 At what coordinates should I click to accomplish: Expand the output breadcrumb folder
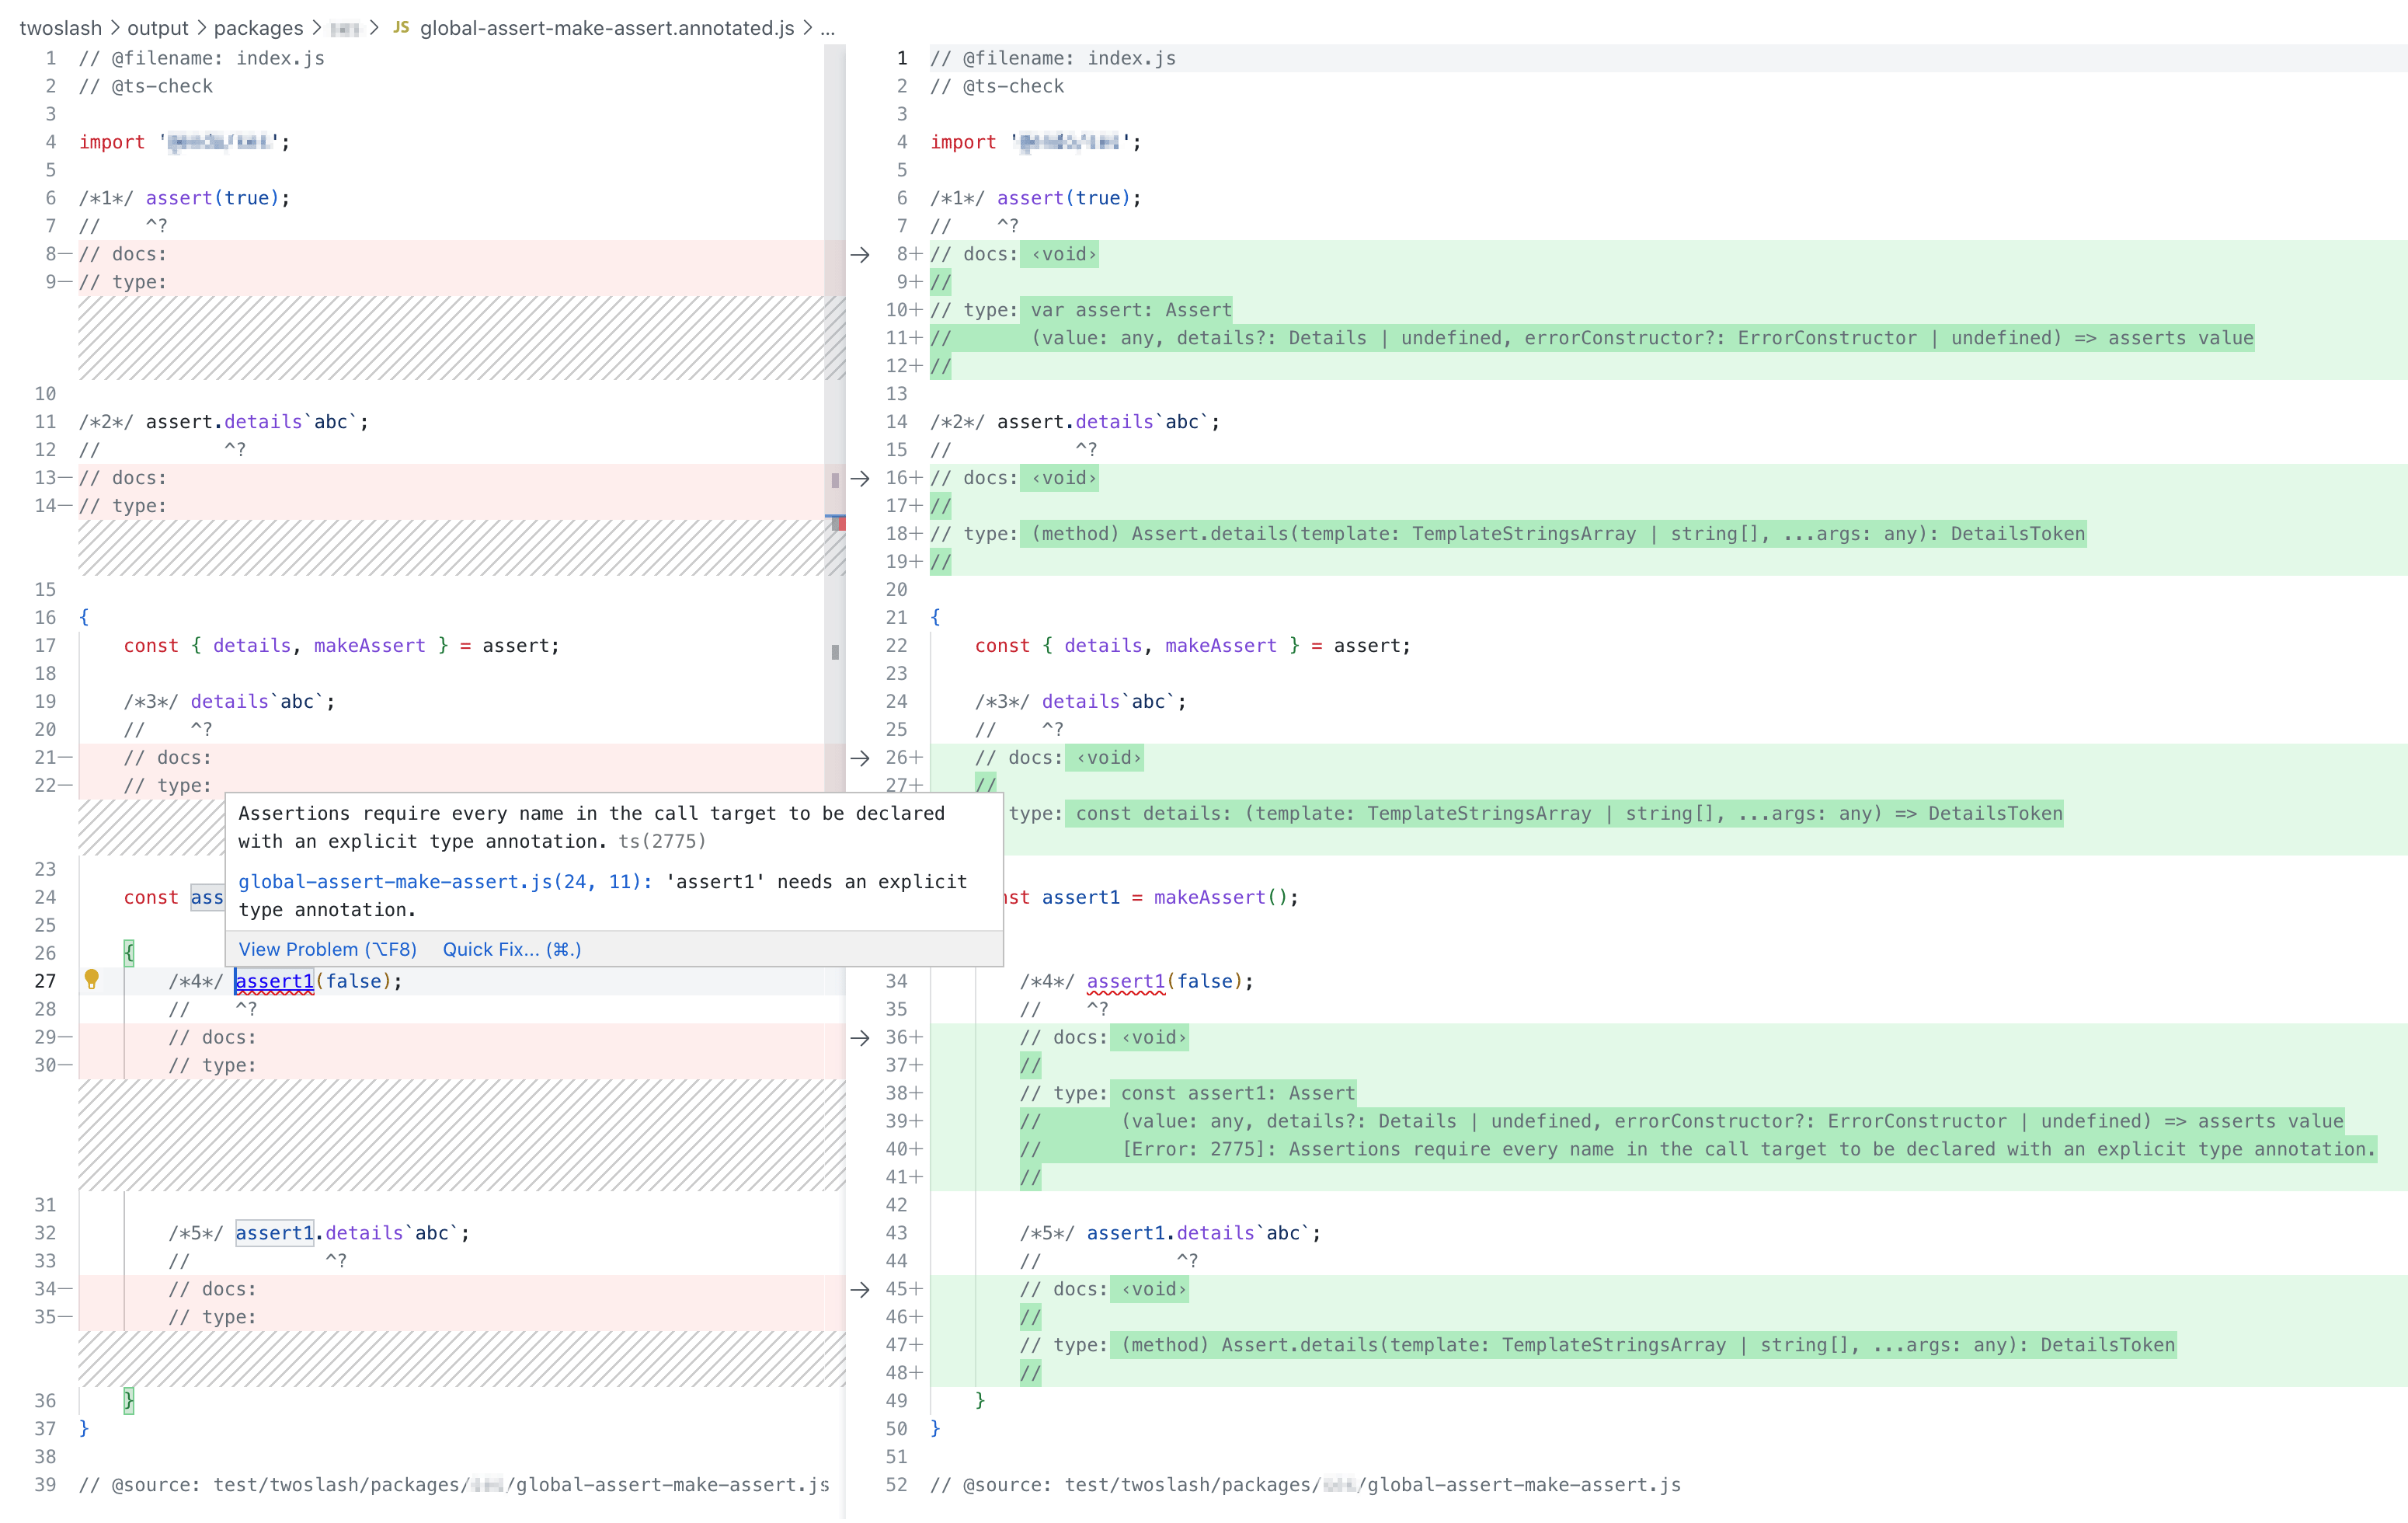[158, 28]
